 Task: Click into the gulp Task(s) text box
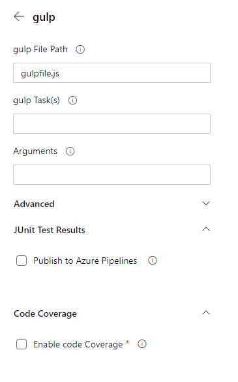coord(112,124)
